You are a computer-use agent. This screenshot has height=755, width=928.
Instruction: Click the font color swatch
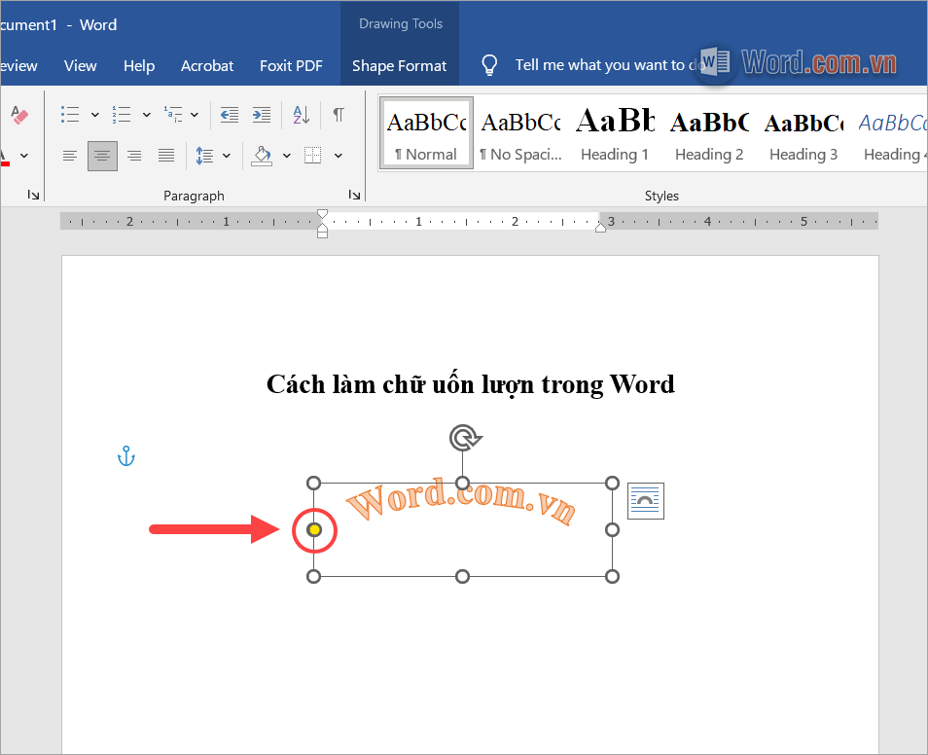7,162
